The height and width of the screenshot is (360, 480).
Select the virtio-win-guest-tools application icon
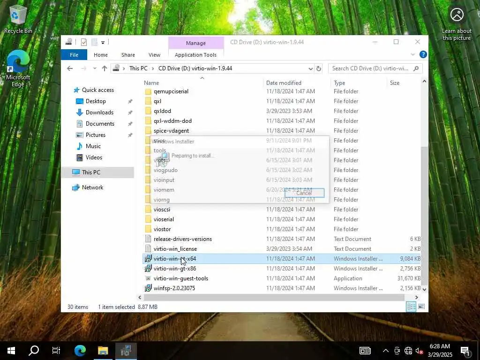(x=148, y=278)
